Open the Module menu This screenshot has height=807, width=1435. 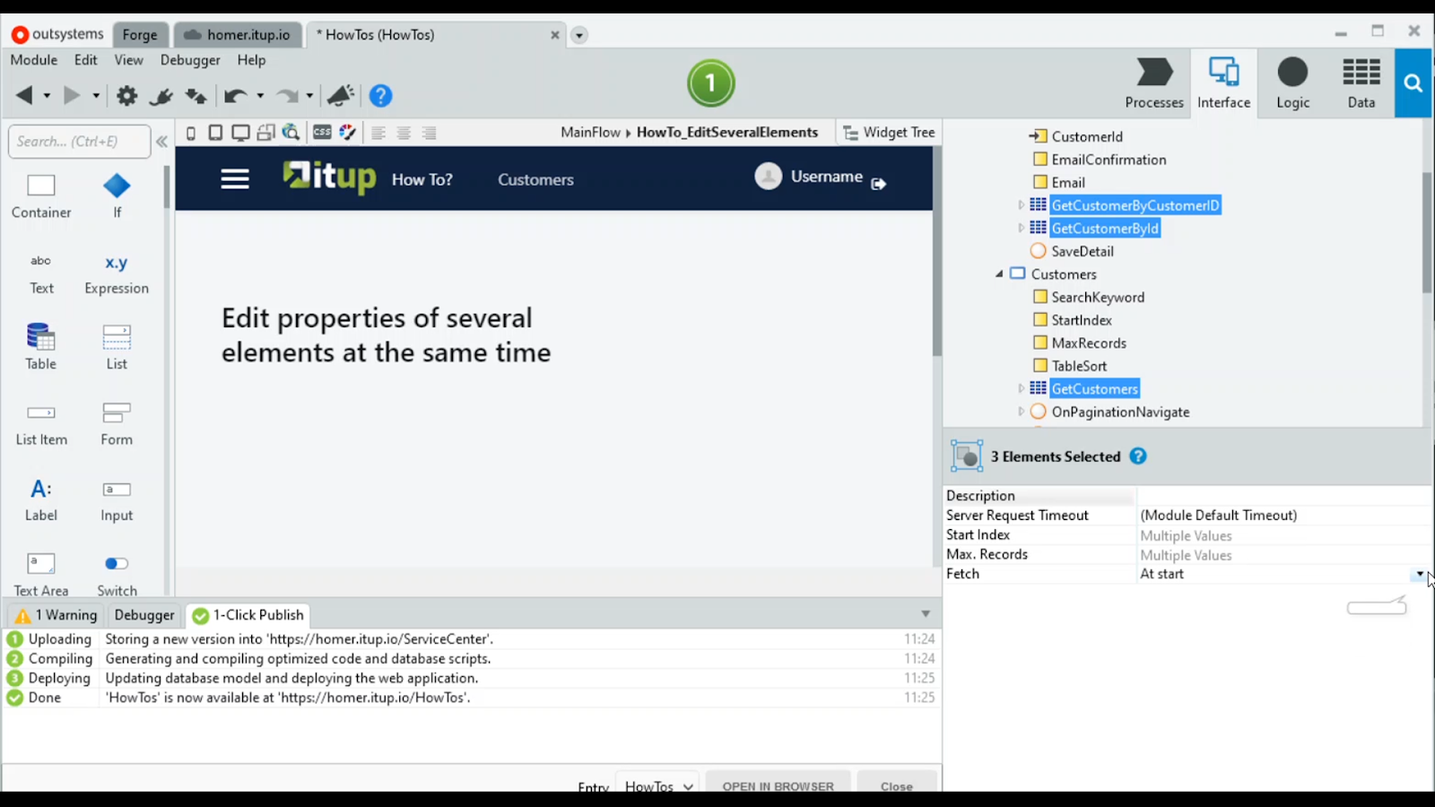[x=34, y=60]
